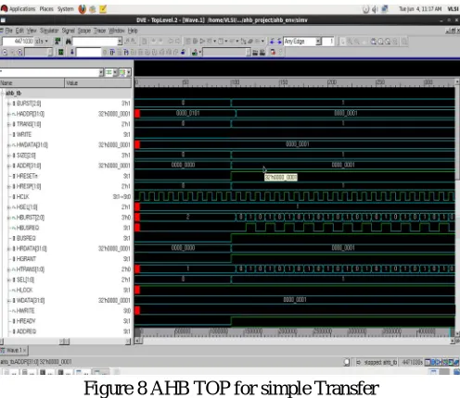Select the HCLK signal row

point(66,197)
